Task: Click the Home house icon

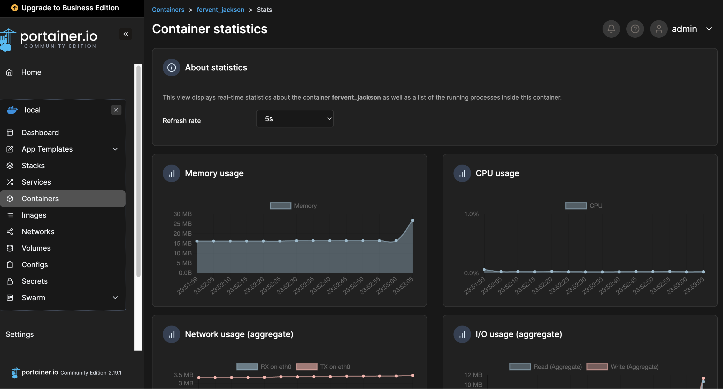Action: (x=10, y=72)
